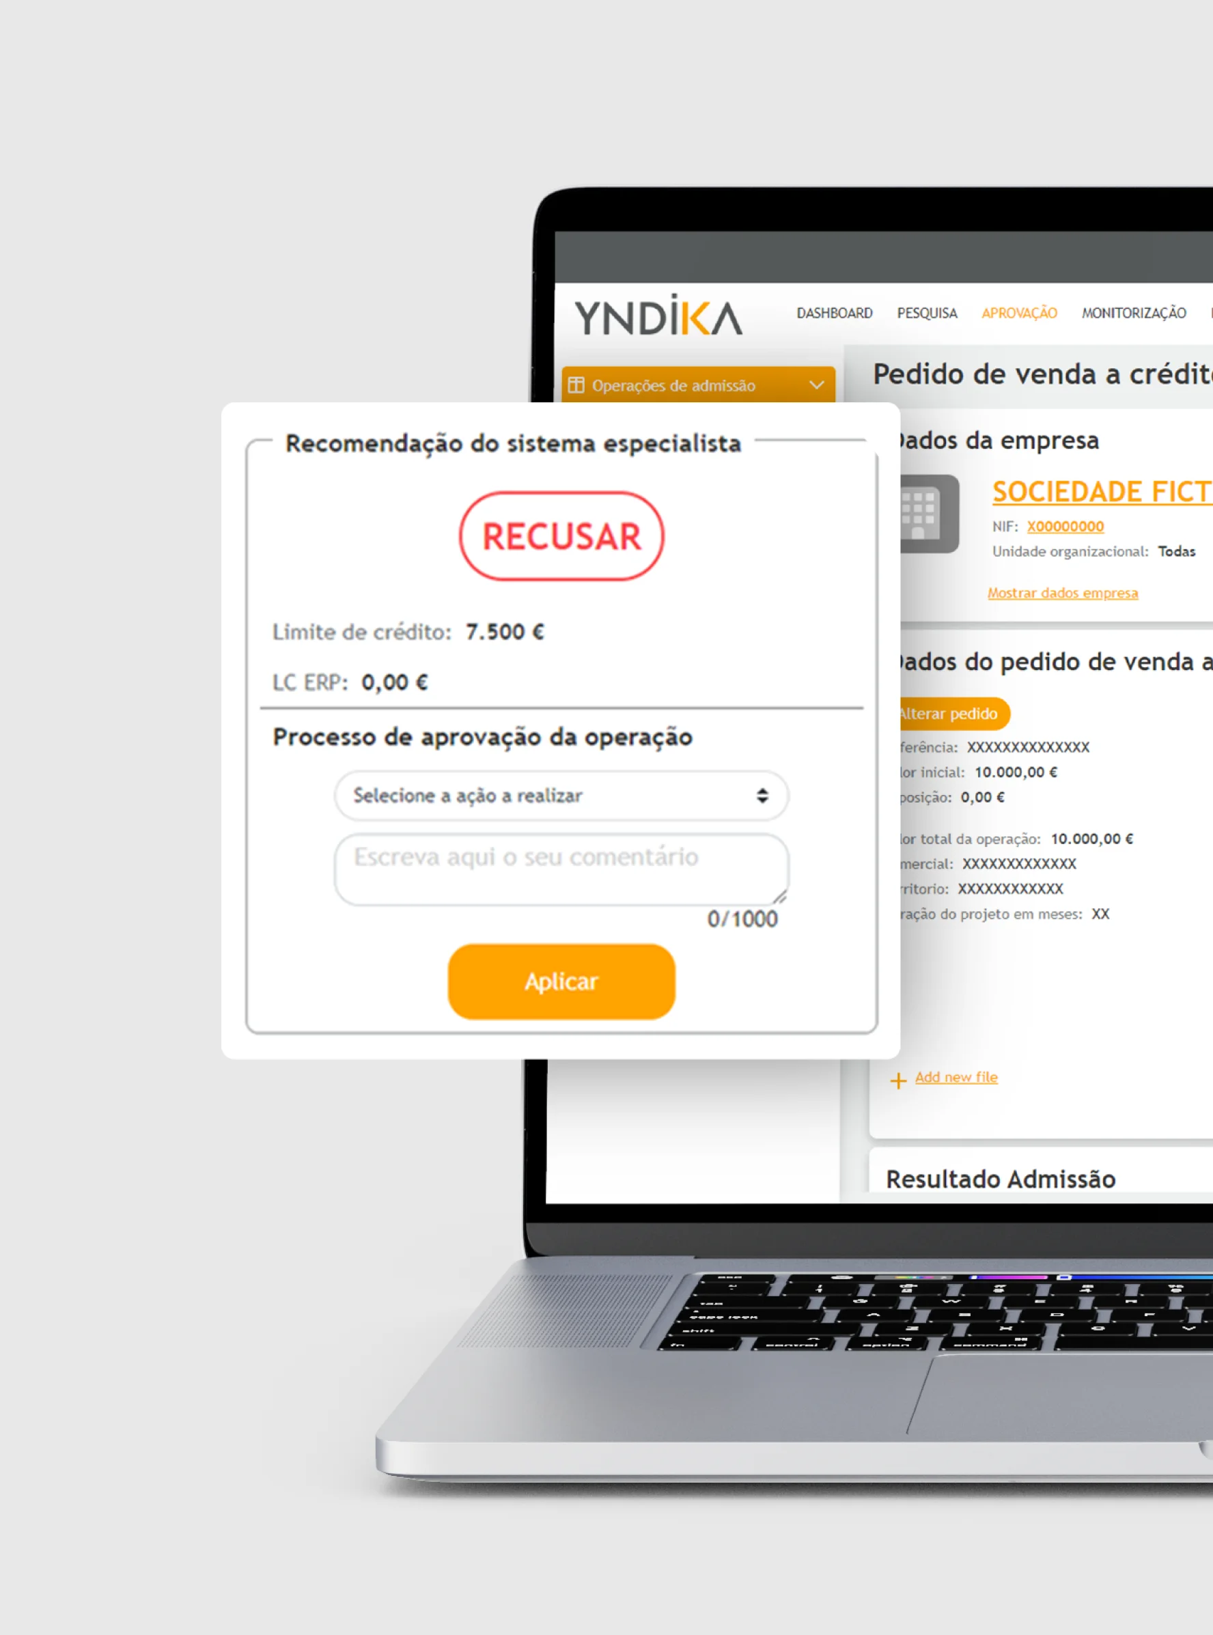Click the RECUSAR recommendation badge

click(561, 536)
